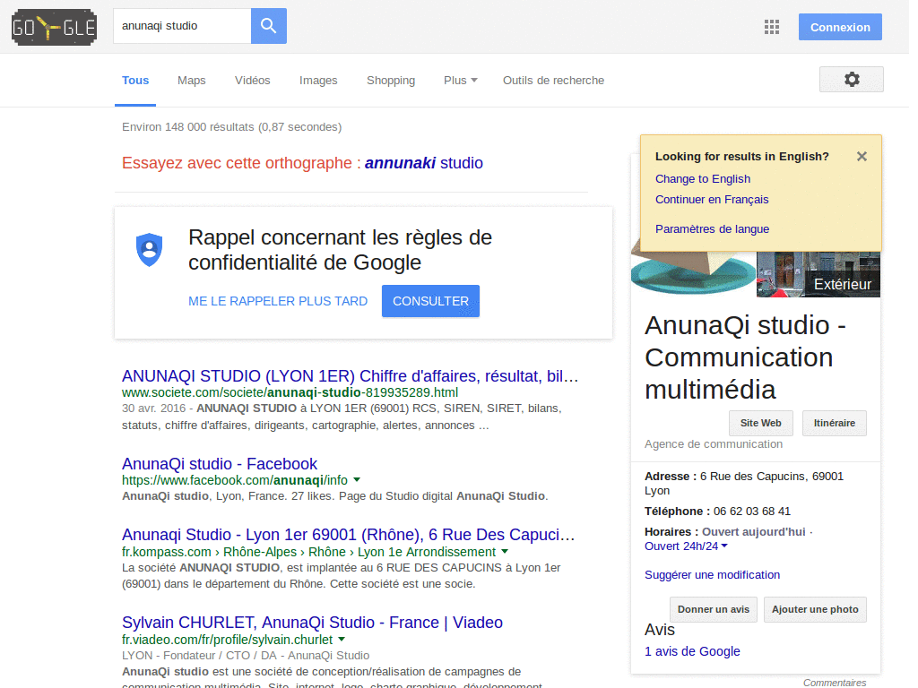Close the language suggestion popup
This screenshot has height=688, width=918.
click(x=862, y=156)
